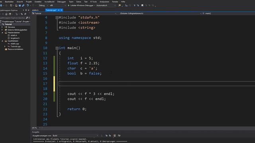Click the Navigate Backward toolbar icon
This screenshot has height=143, width=255.
pyautogui.click(x=1, y=5)
